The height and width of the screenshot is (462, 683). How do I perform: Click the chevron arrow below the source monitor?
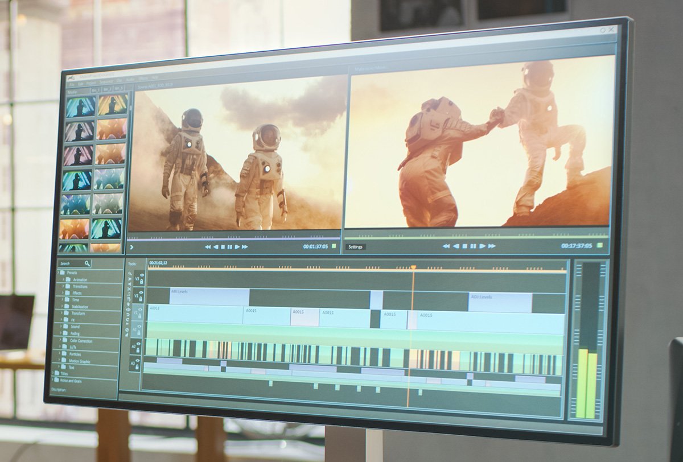coord(132,247)
